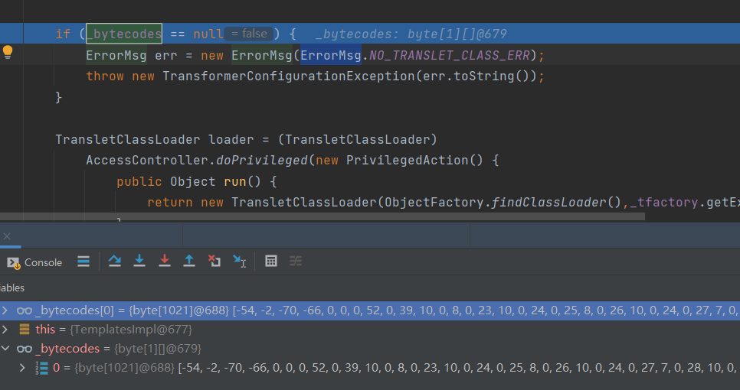Select 0 = {byte[1021]@688} row

pyautogui.click(x=370, y=367)
